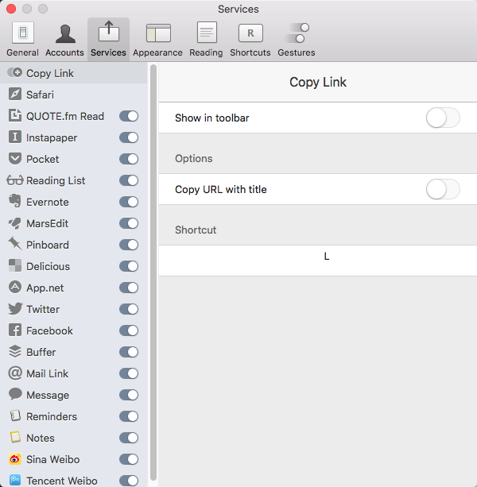Close the Services preferences window
The height and width of the screenshot is (487, 477).
pos(11,9)
